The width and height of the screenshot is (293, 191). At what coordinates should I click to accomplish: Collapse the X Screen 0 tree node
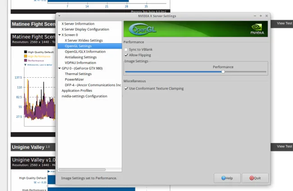coord(60,35)
